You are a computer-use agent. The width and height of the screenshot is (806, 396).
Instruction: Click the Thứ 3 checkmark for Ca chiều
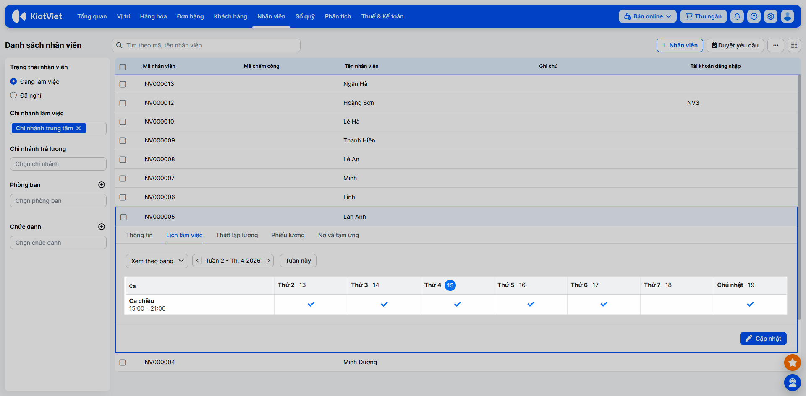pyautogui.click(x=384, y=304)
